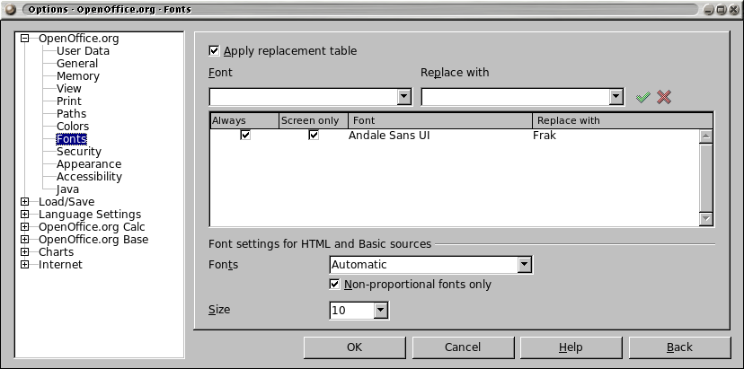This screenshot has width=744, height=369.
Task: Click the Font column header in table
Action: tap(440, 120)
